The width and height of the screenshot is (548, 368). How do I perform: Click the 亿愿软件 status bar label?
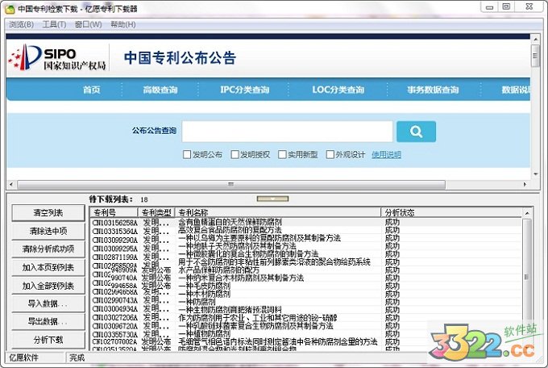[x=23, y=358]
